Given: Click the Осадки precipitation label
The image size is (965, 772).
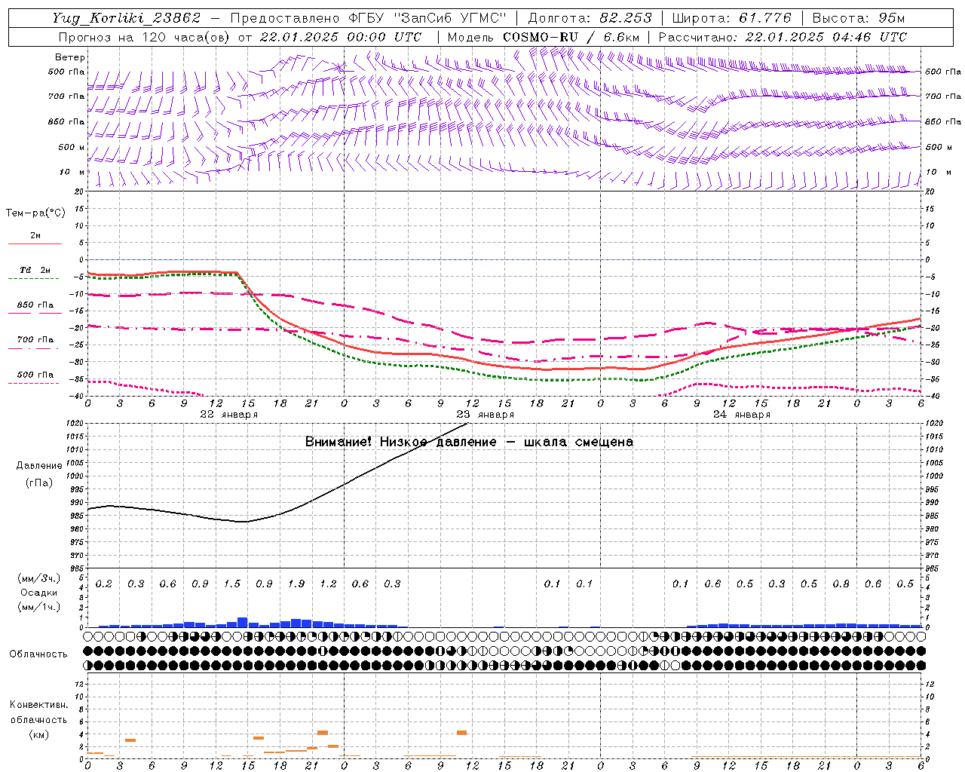Looking at the screenshot, I should [39, 593].
